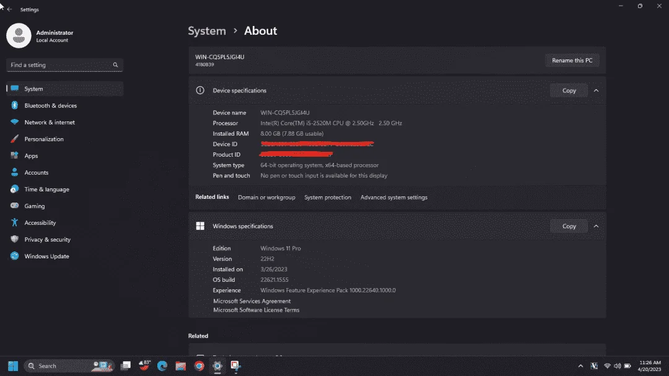Click the Find a setting search box
The width and height of the screenshot is (669, 376).
[65, 65]
